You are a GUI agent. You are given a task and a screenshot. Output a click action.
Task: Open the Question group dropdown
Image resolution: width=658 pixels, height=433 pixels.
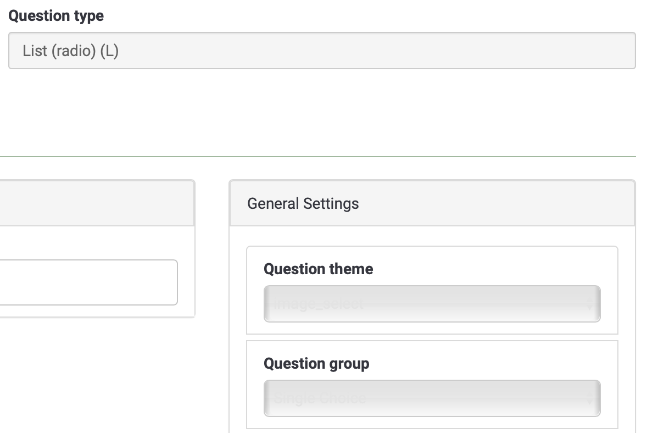click(x=432, y=398)
